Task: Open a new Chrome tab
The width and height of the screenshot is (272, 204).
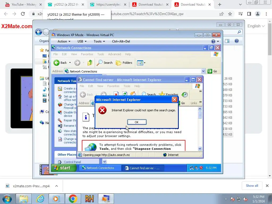Action: pos(220,5)
